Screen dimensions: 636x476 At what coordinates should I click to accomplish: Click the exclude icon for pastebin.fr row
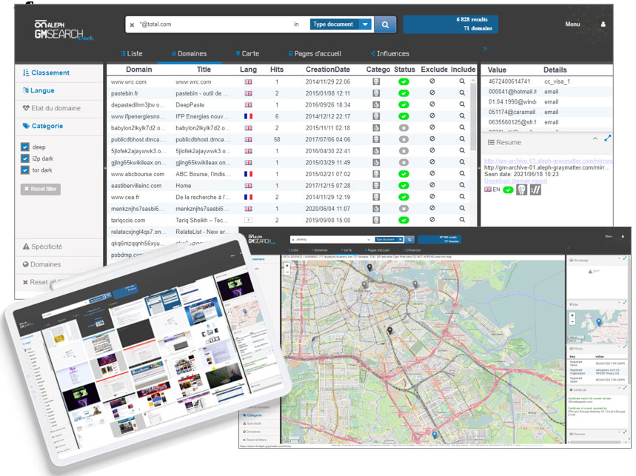(432, 93)
